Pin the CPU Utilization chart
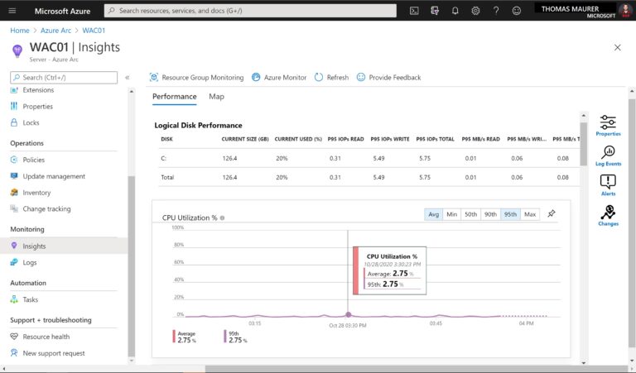 552,214
